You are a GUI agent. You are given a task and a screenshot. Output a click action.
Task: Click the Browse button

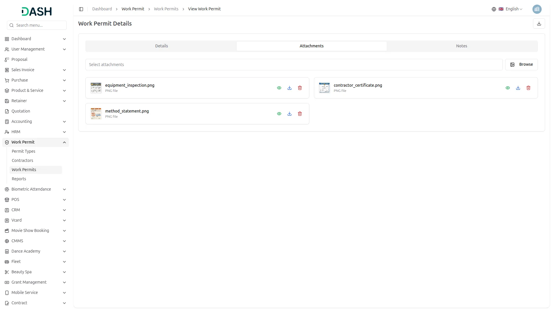point(521,65)
